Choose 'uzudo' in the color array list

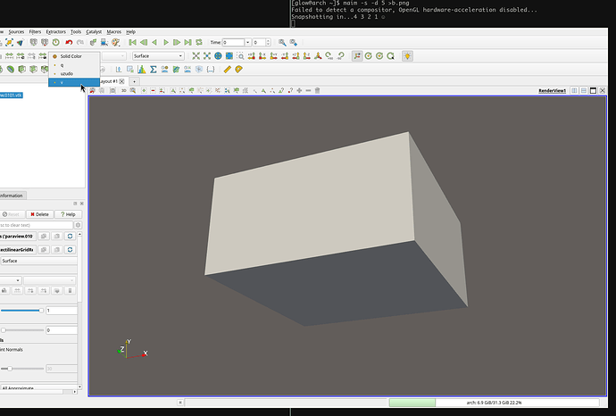click(x=68, y=73)
